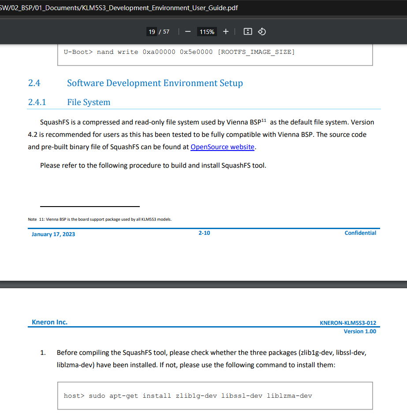The width and height of the screenshot is (407, 418).
Task: Click the heading Software Development Environment Setup
Action: pyautogui.click(x=155, y=83)
